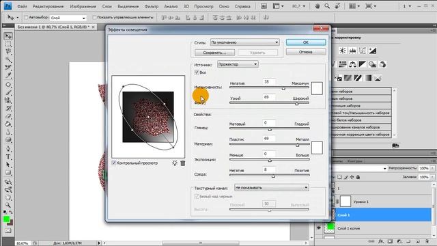Open the Окно menu
Screen dimensions: 437x246
pos(224,6)
